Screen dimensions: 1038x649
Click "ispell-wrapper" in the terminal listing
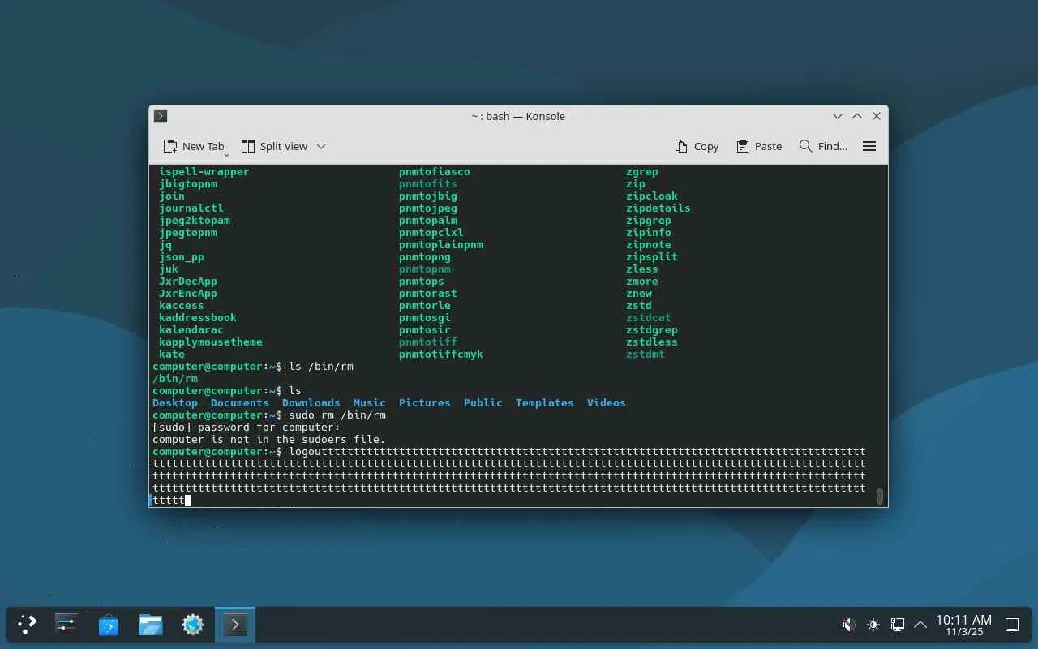click(x=204, y=172)
